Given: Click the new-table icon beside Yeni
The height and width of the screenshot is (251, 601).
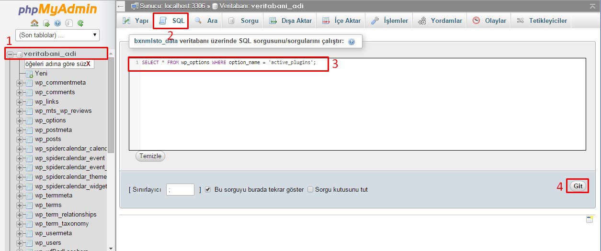Looking at the screenshot, I should pos(29,74).
